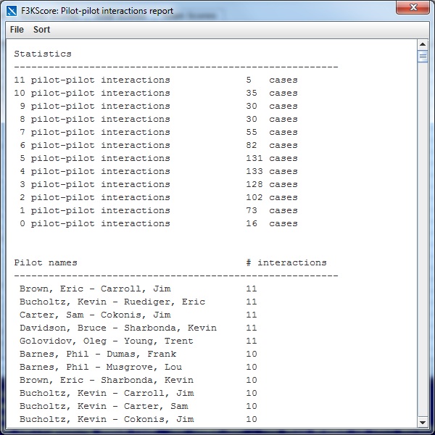435x435 pixels.
Task: Click the '11 pilot-pilot interactions' statistics row
Action: (x=92, y=80)
